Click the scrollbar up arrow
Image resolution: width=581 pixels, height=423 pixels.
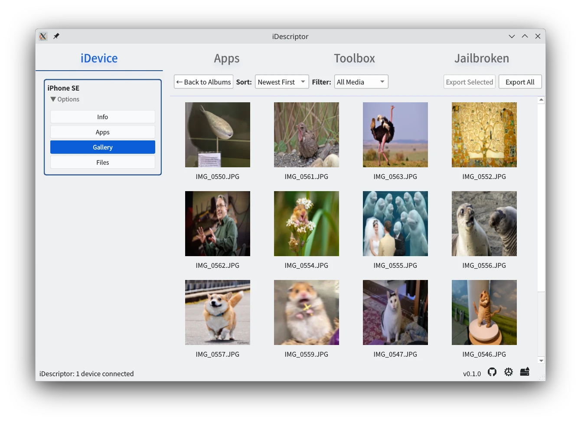(x=541, y=101)
